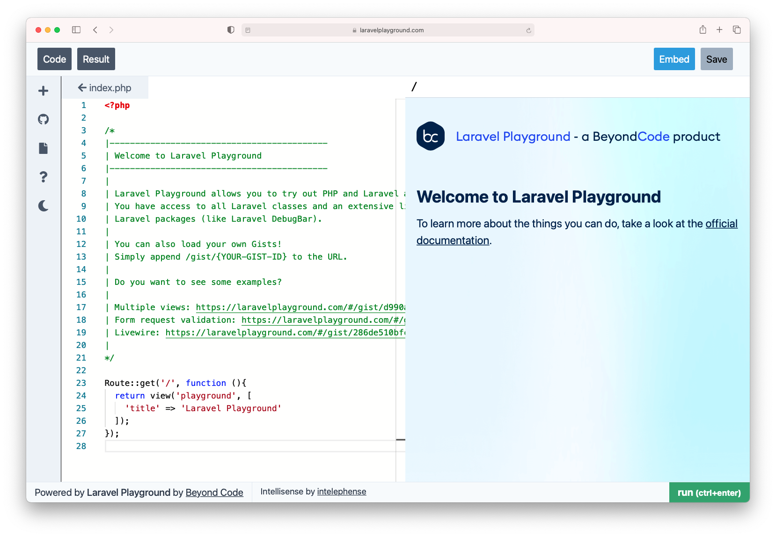
Task: Run the code with run (ctrl+enter)
Action: 709,493
